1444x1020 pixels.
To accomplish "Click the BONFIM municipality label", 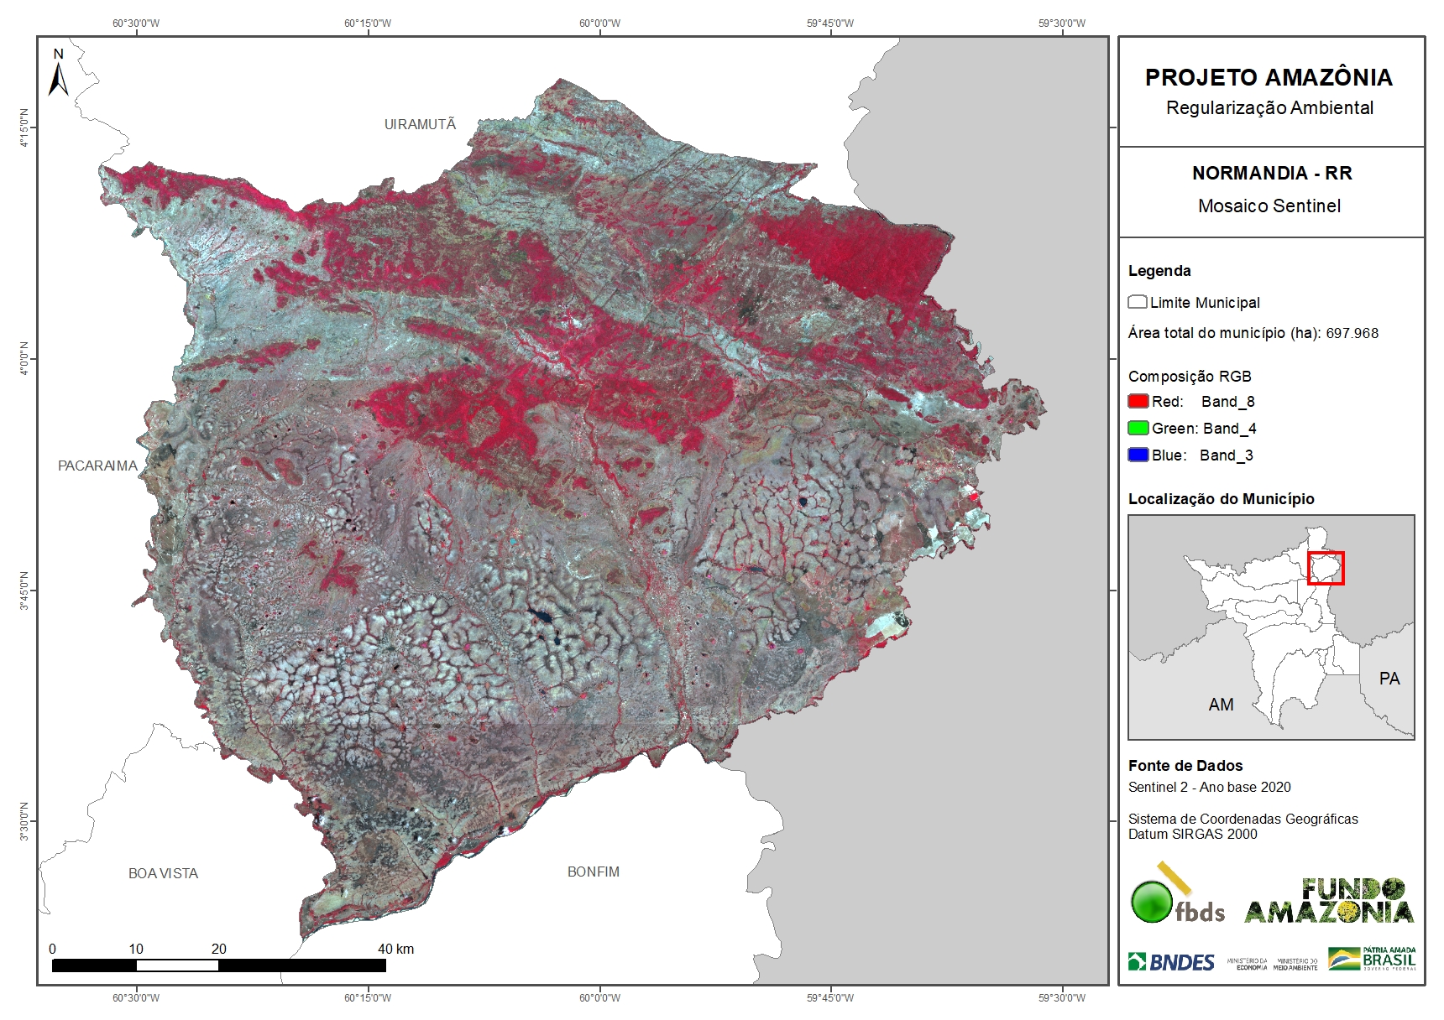I will click(x=593, y=872).
